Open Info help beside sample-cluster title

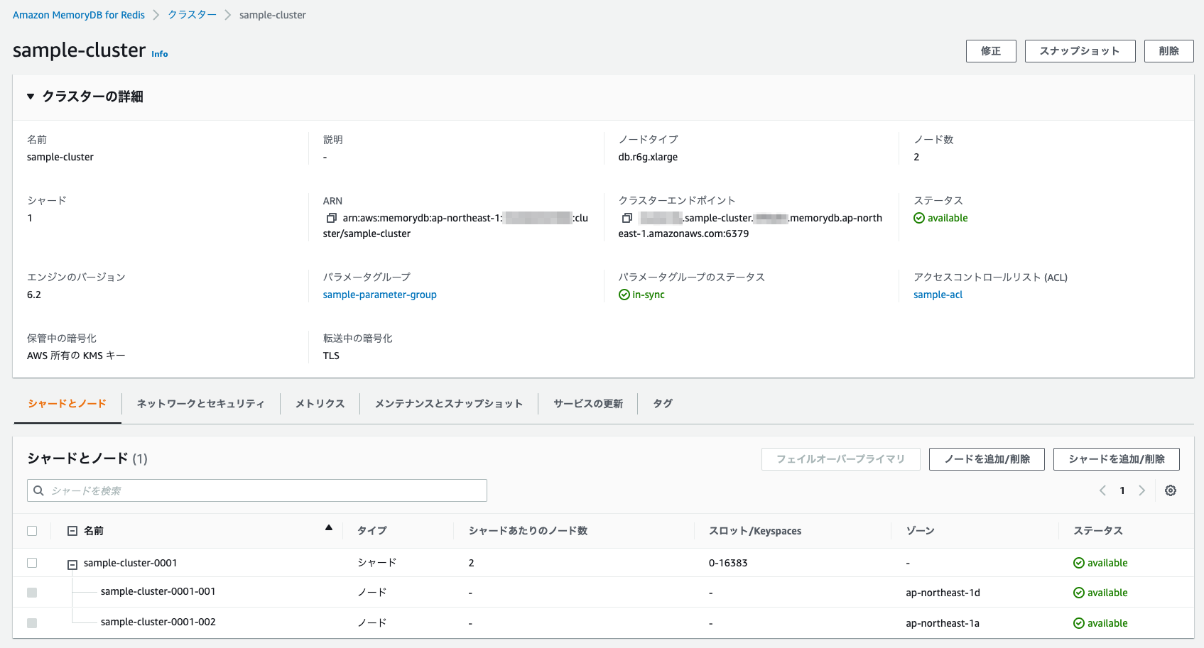(160, 54)
